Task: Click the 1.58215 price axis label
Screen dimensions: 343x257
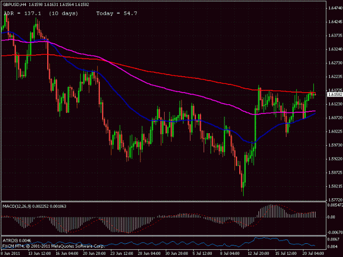Action: coord(335,186)
